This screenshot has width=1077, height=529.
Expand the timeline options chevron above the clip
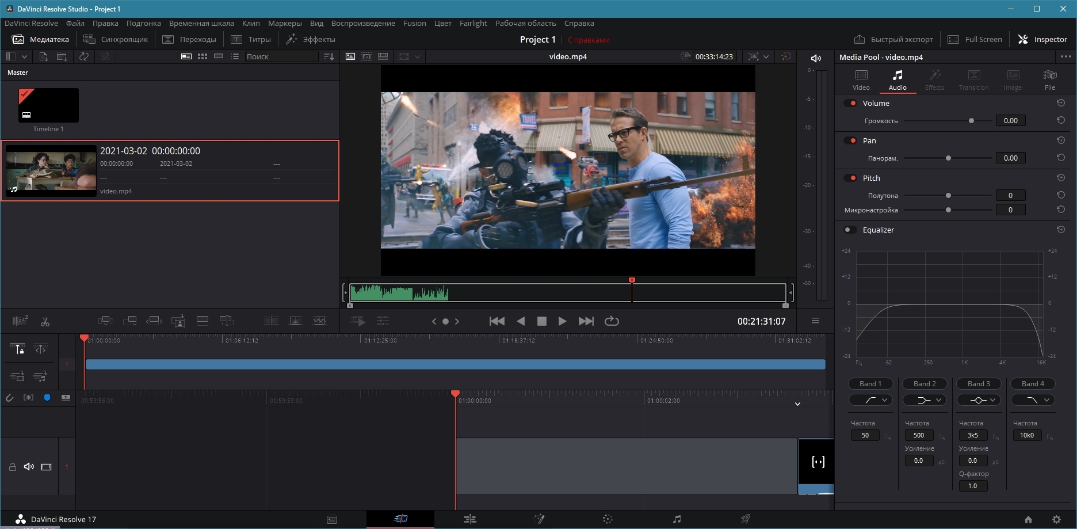(797, 404)
